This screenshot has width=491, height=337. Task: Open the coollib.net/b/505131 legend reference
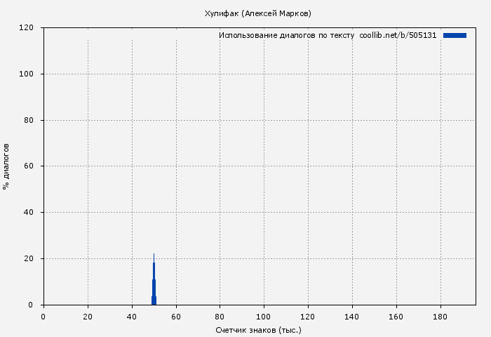[398, 35]
